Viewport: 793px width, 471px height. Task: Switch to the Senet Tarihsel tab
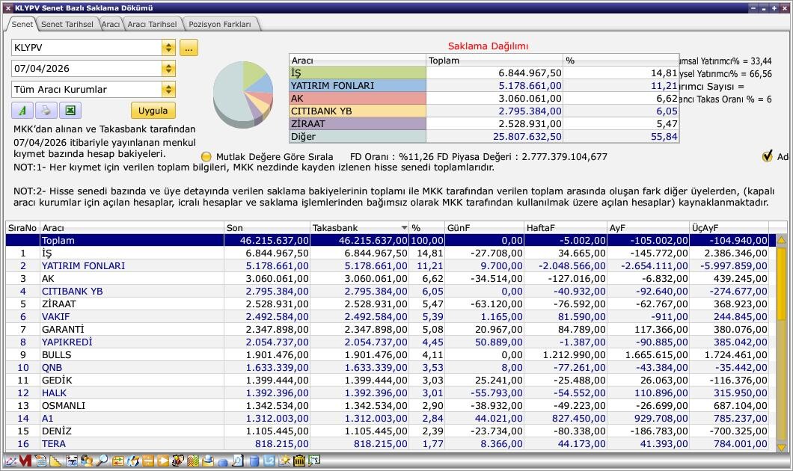pos(67,24)
